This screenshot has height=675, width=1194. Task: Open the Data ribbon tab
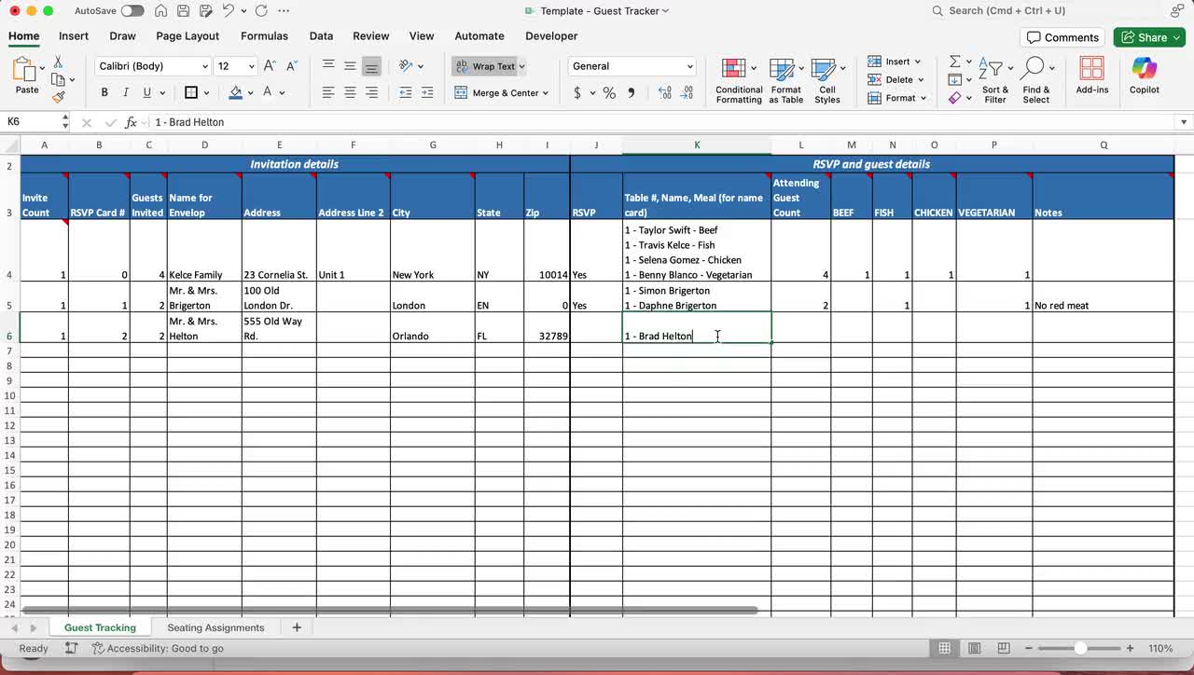tap(321, 35)
